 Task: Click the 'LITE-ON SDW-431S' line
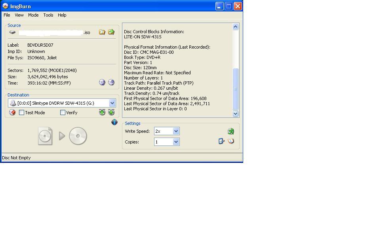143,37
